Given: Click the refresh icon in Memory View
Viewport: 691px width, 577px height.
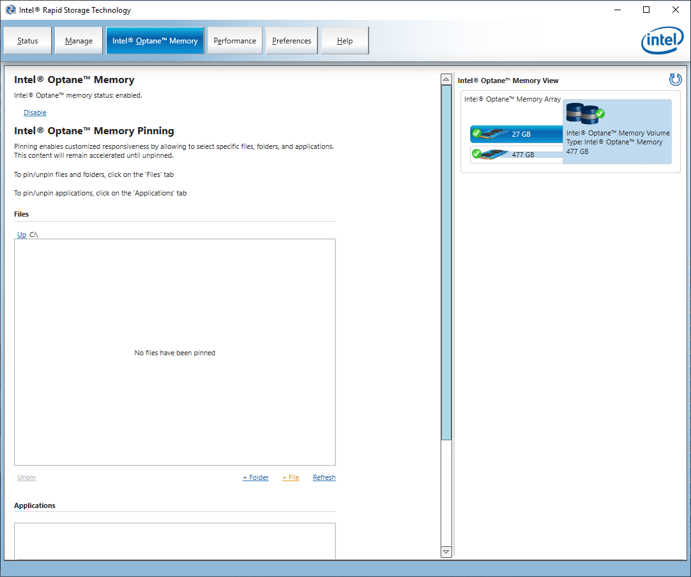Looking at the screenshot, I should (675, 80).
